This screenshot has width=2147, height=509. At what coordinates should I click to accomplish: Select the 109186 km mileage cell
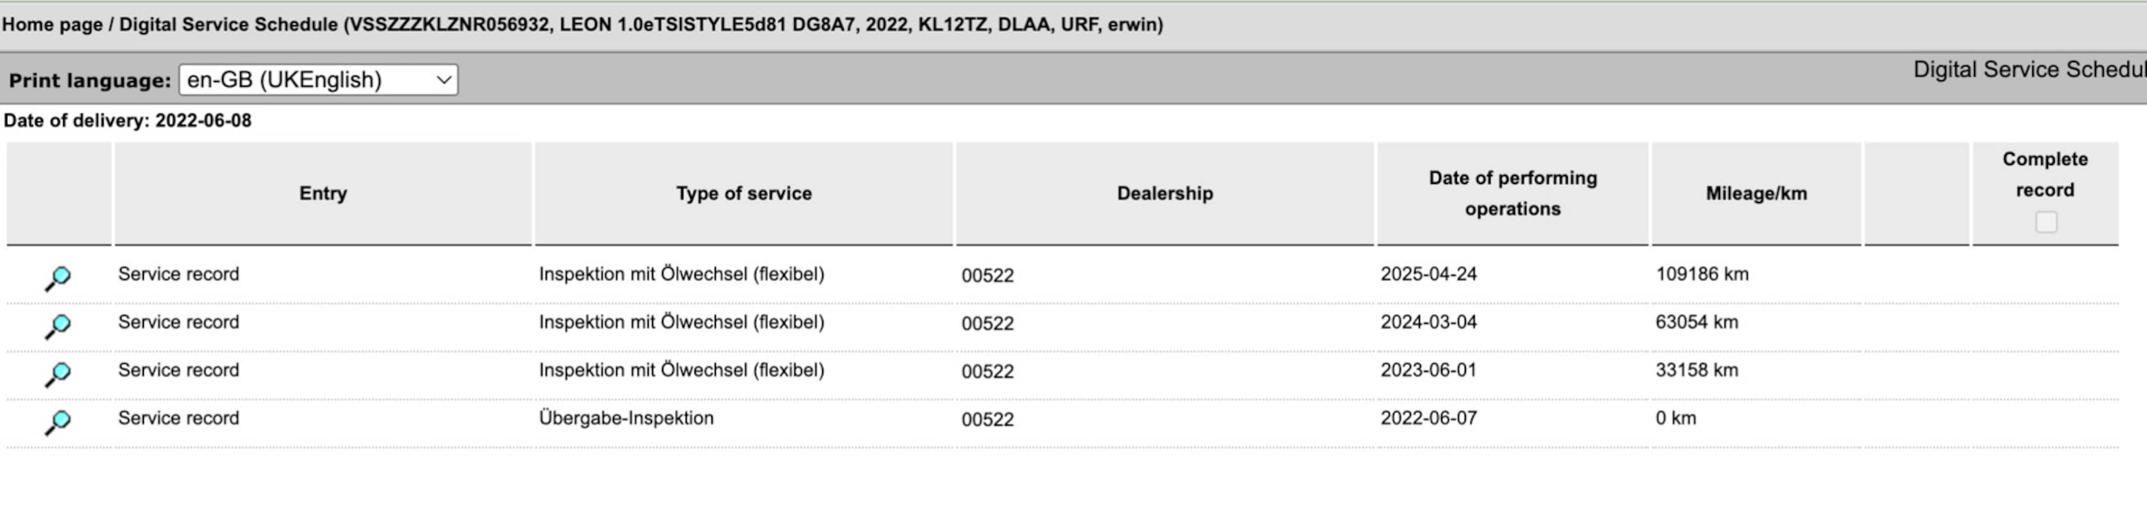1702,274
